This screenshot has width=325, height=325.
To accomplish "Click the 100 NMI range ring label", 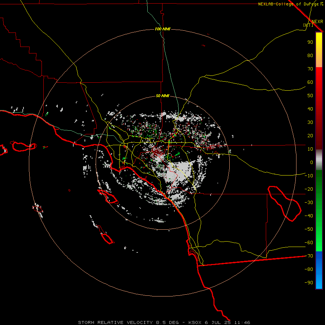I will [x=162, y=29].
